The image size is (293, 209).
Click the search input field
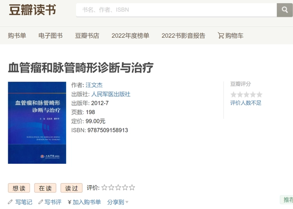176,10
